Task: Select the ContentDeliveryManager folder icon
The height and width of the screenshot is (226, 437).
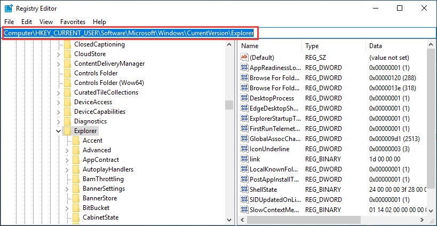Action: (x=67, y=64)
